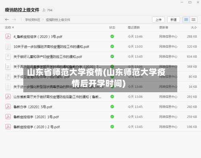Click icon of 关于再次延迟春季学期 file
201x158 pixels.
pyautogui.click(x=8, y=67)
